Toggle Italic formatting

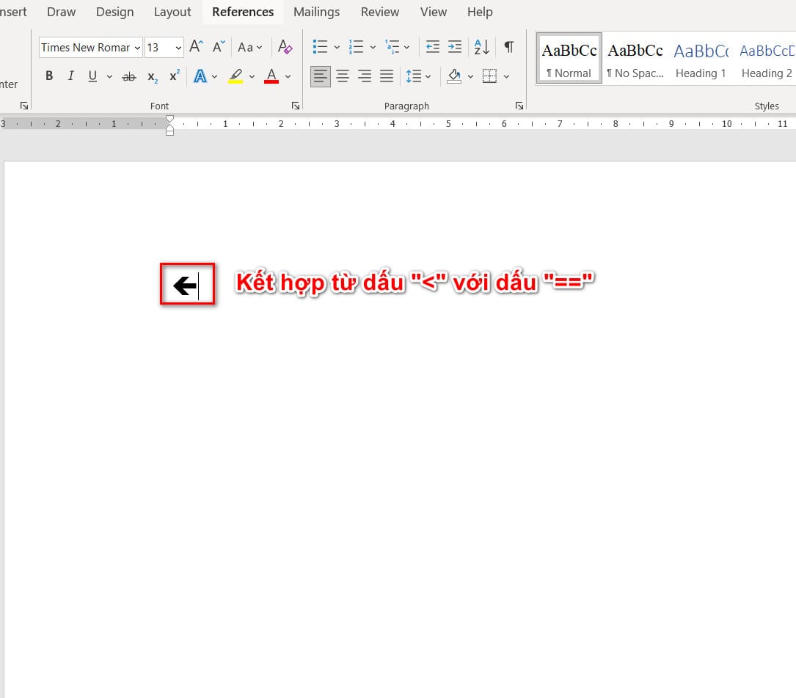(71, 76)
